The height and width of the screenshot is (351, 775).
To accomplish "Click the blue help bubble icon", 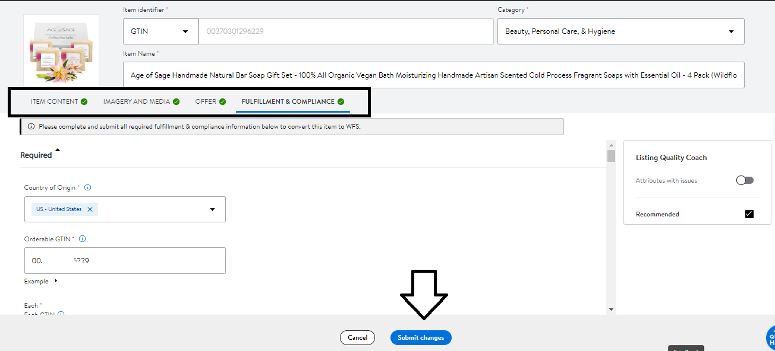I will [770, 337].
